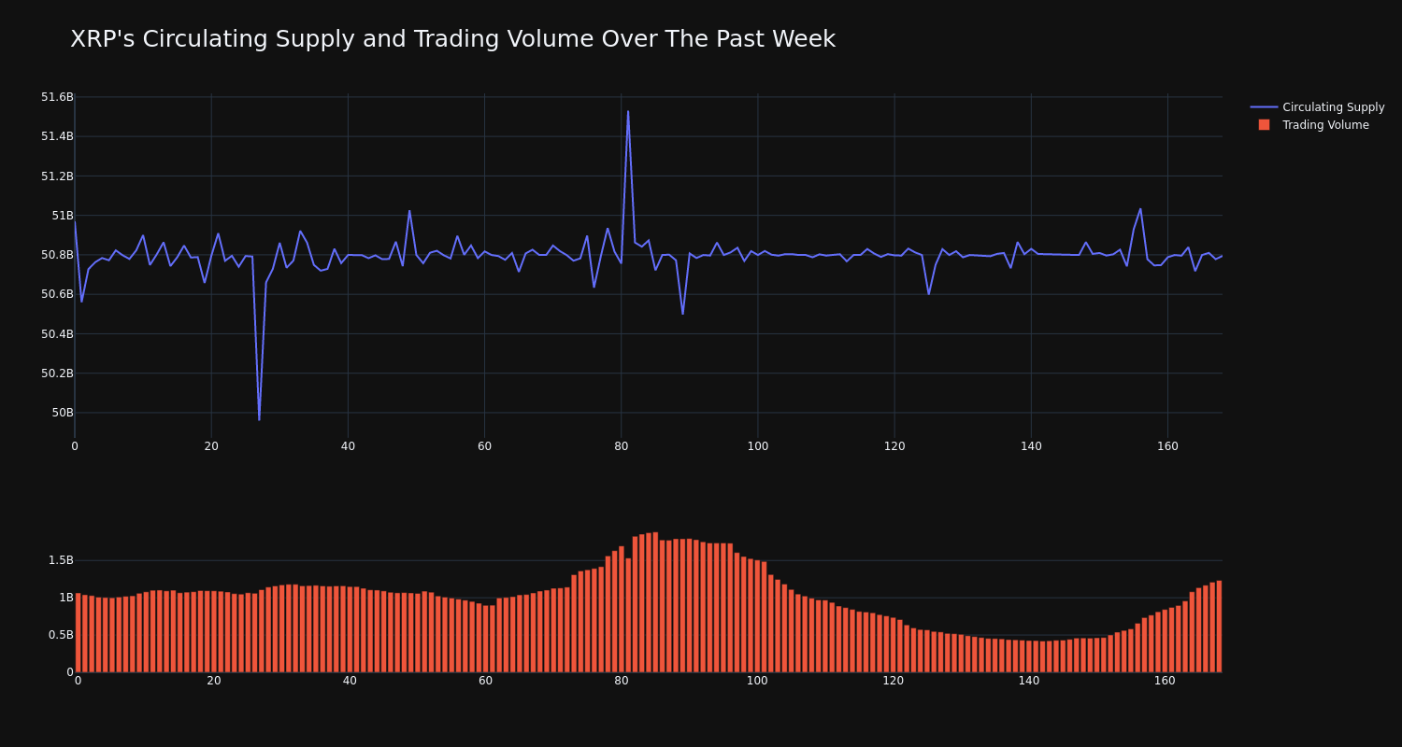Click the 50B y-axis label

[x=62, y=413]
